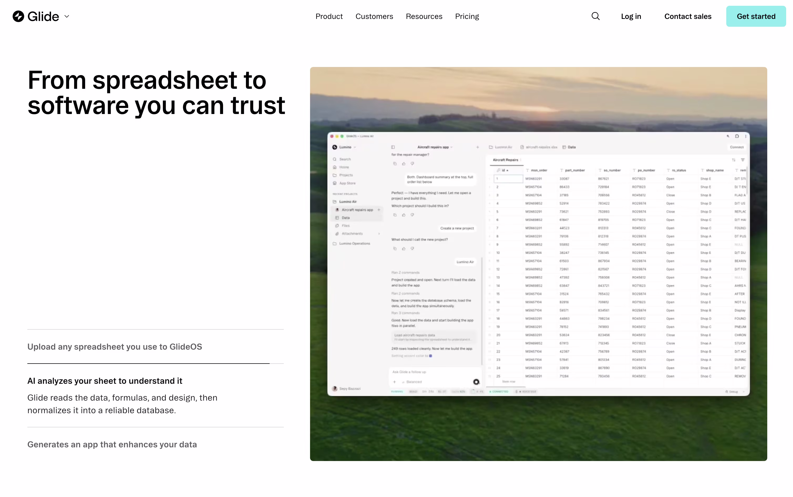Open the Lumino workspace dropdown chevron
This screenshot has width=793, height=497.
click(x=355, y=147)
